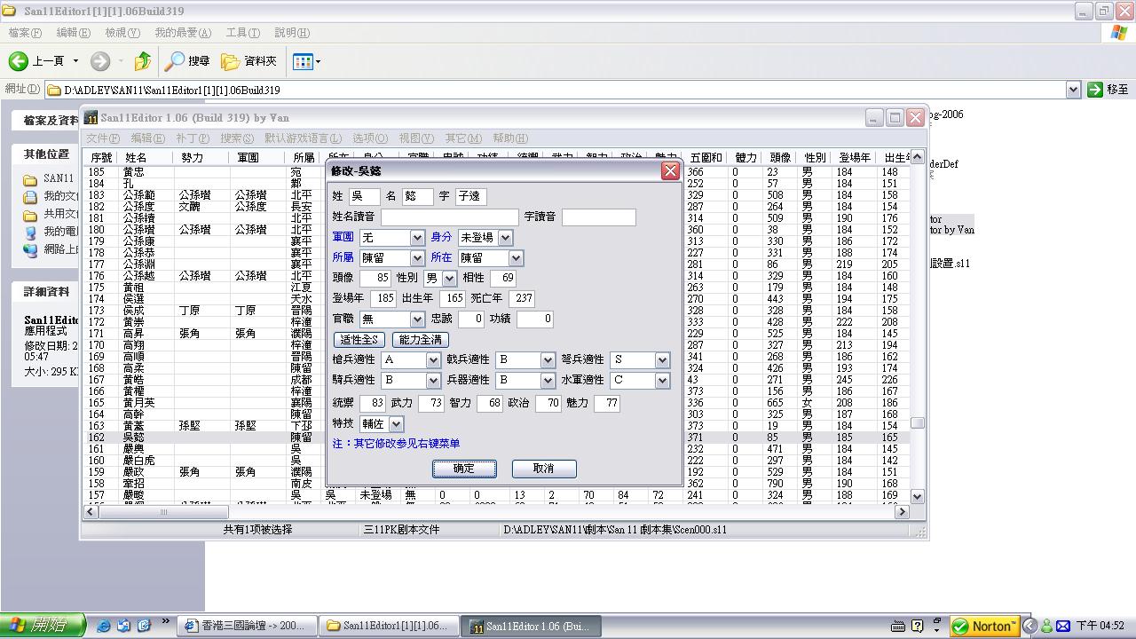Switch to 香港三國論壇 taskbar window
Screen dimensions: 1136x639
(245, 626)
